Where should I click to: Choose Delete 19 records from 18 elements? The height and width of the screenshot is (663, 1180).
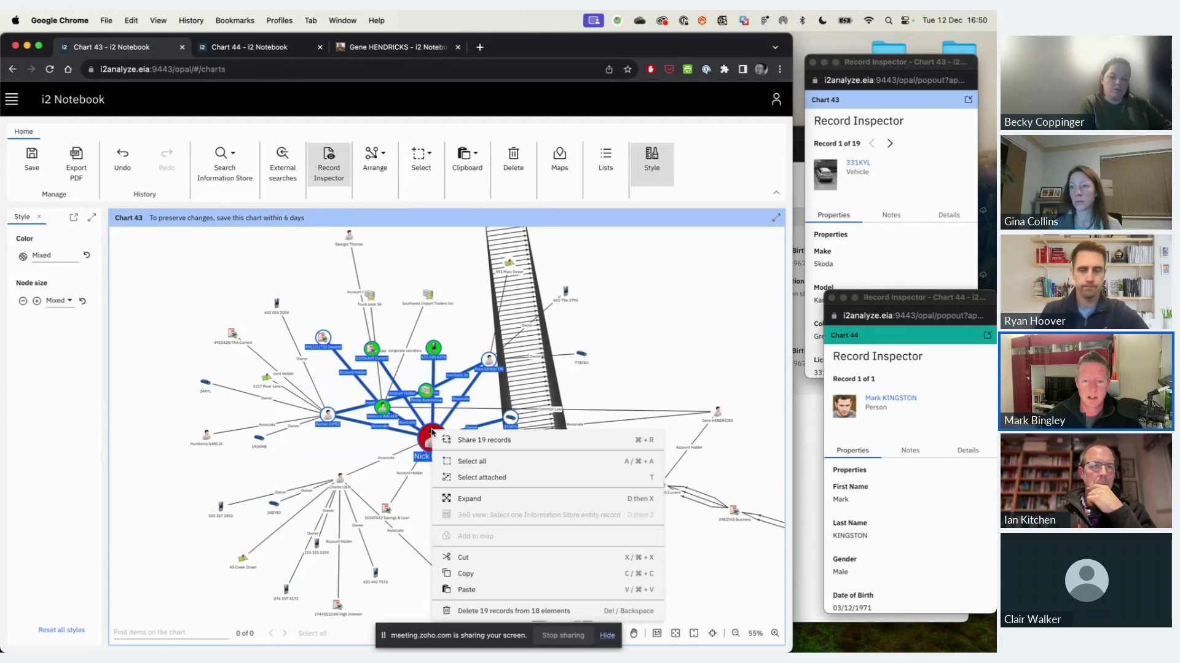[548, 611]
